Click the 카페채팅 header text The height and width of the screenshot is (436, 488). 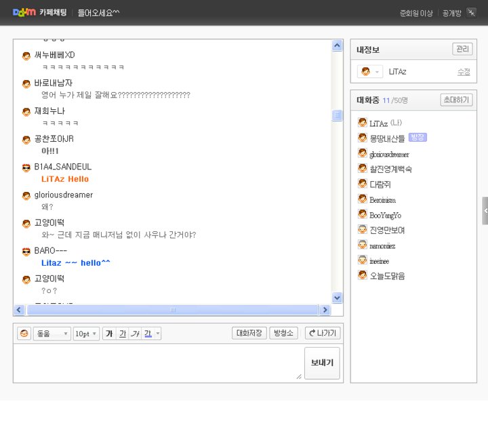[x=53, y=12]
